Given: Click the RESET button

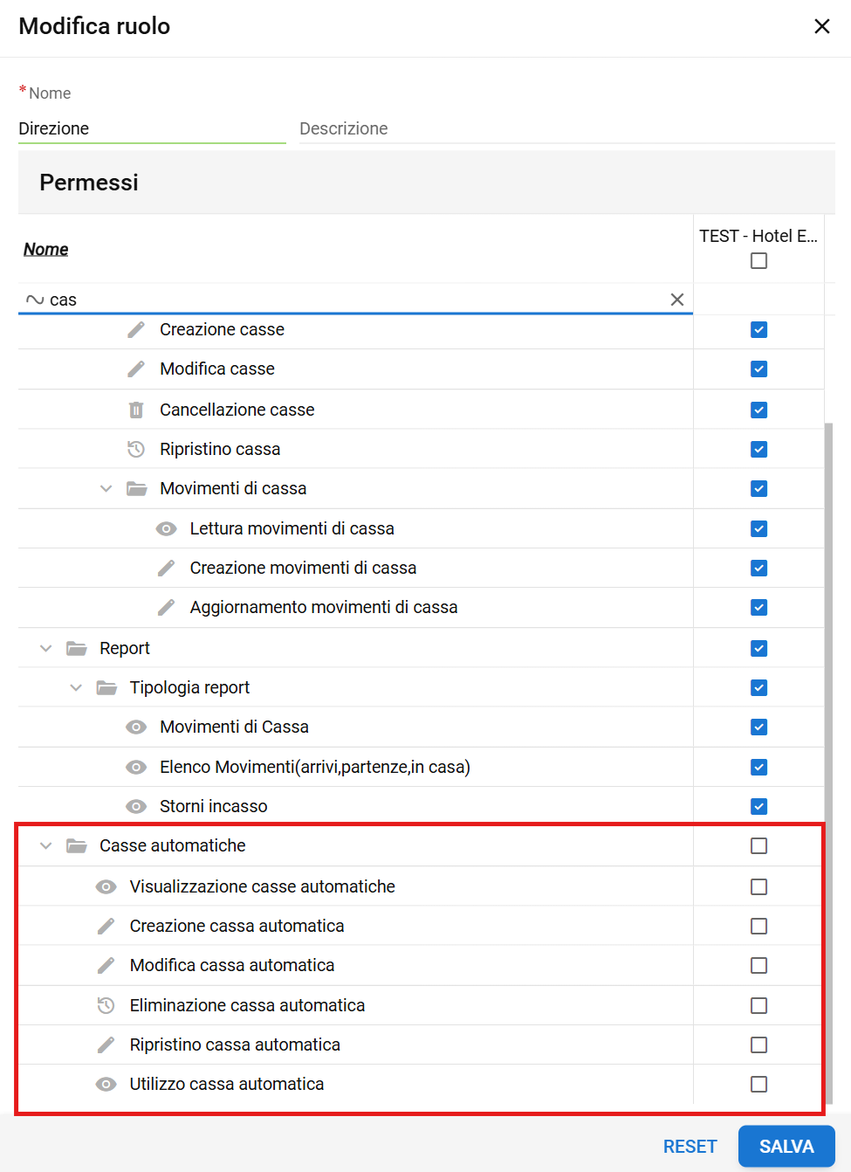Looking at the screenshot, I should click(x=690, y=1146).
